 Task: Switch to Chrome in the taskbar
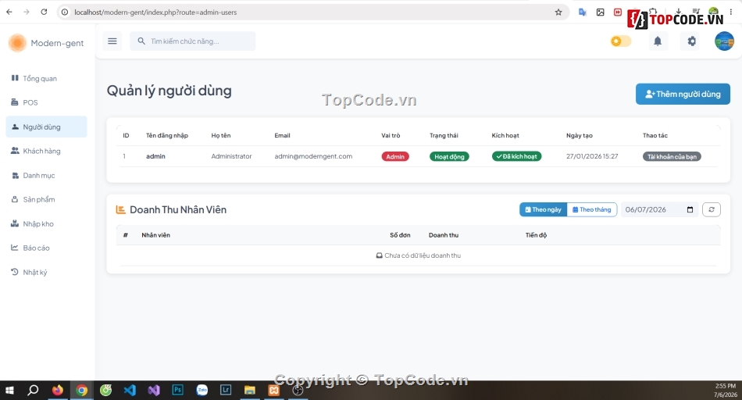click(x=82, y=390)
